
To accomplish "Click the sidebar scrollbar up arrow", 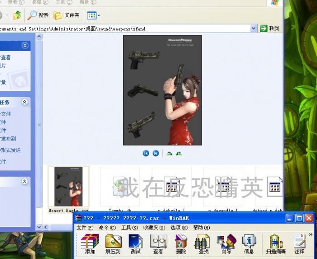I will tap(39, 37).
